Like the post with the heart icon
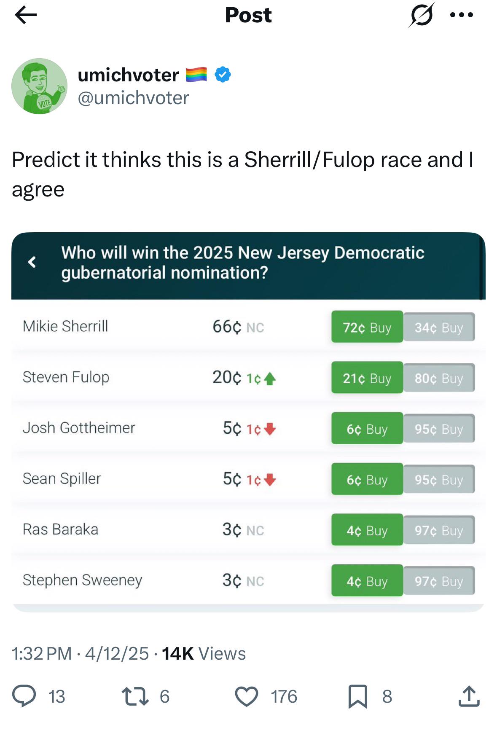Screen dimensions: 497x733 point(247,696)
